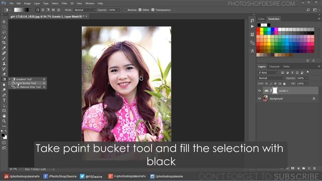The height and width of the screenshot is (181, 322).
Task: Open the gradient Mode dropdown
Action: pos(85,10)
